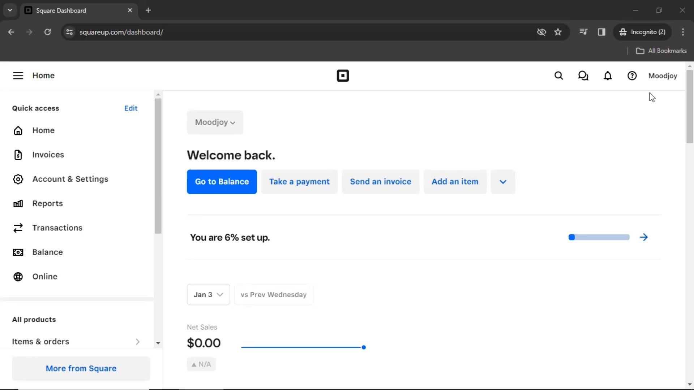Toggle the hamburger menu sidebar
The height and width of the screenshot is (390, 694).
coord(18,75)
